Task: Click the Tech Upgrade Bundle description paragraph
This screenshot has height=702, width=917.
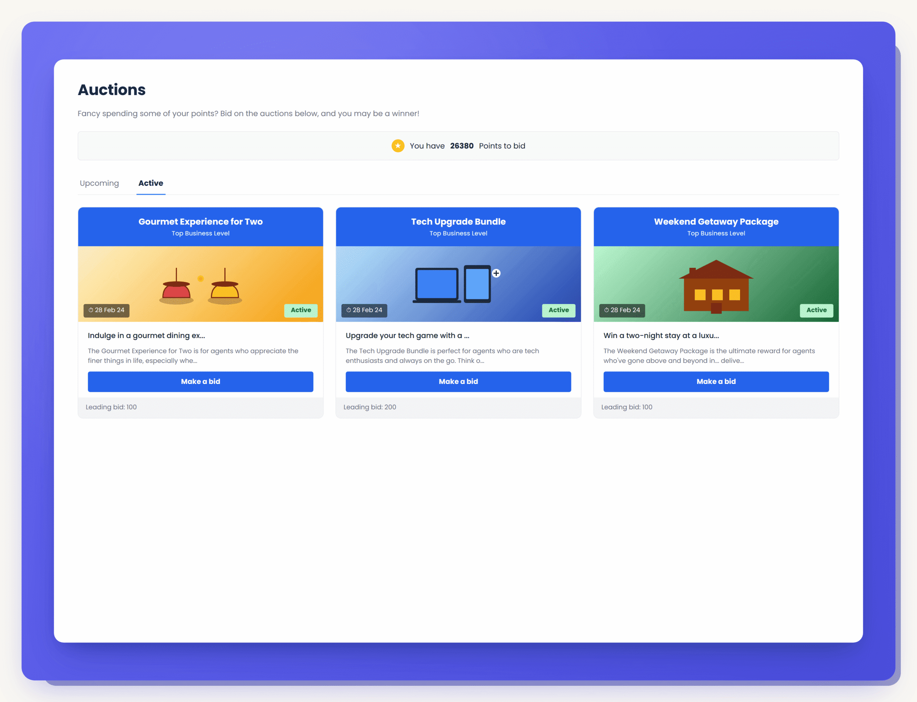Action: (x=442, y=356)
